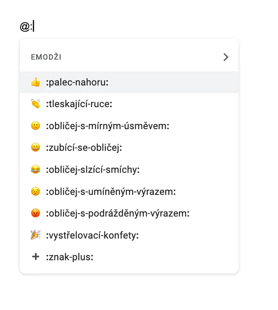The height and width of the screenshot is (310, 278).
Task: Insert :obličej-s-umíněným-výrazem: from suggestions
Action: (111, 191)
